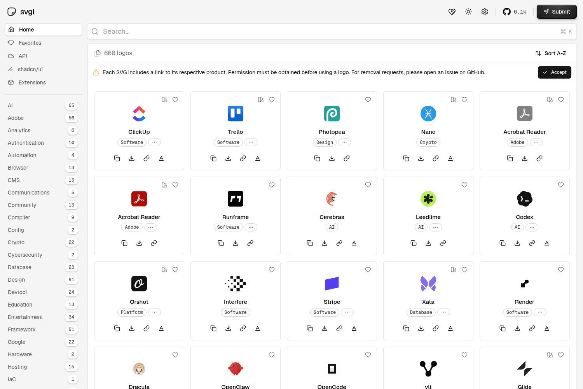
Task: Click the Submit button
Action: pos(557,12)
